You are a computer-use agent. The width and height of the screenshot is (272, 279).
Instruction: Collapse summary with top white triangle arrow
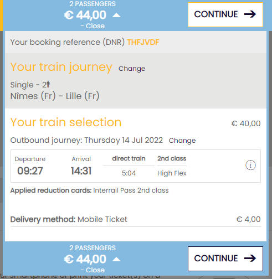coord(116,15)
